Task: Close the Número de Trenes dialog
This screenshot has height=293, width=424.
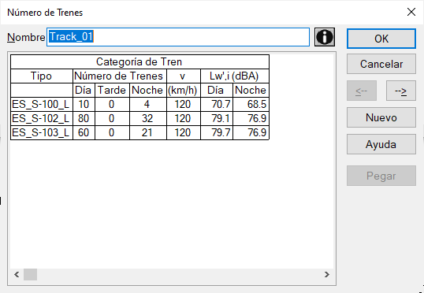Action: [411, 12]
